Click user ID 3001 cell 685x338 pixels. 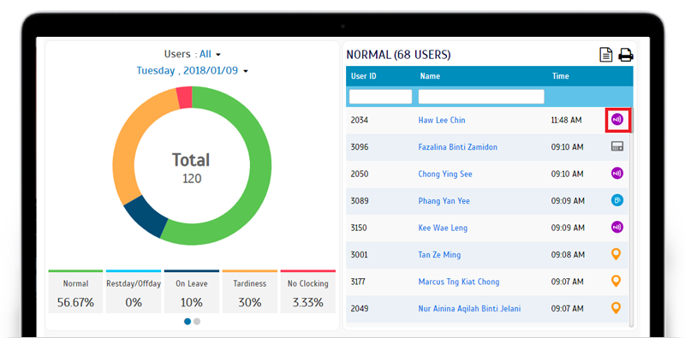[x=359, y=255]
